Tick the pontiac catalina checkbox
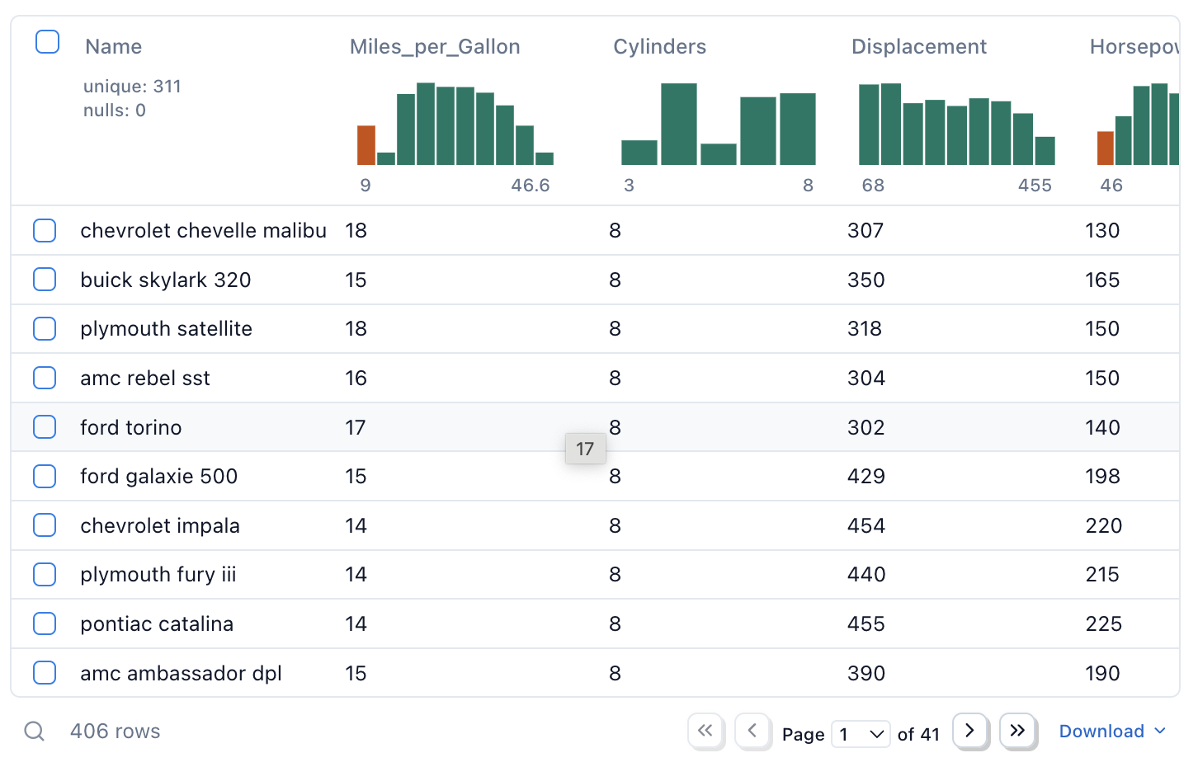Screen dimensions: 1198x767 click(x=45, y=623)
